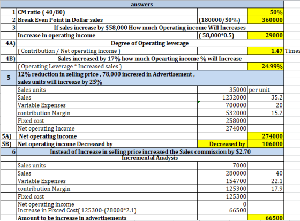
Task: Click the "Degree of Operating leverage" heading cell
Action: (x=150, y=43)
